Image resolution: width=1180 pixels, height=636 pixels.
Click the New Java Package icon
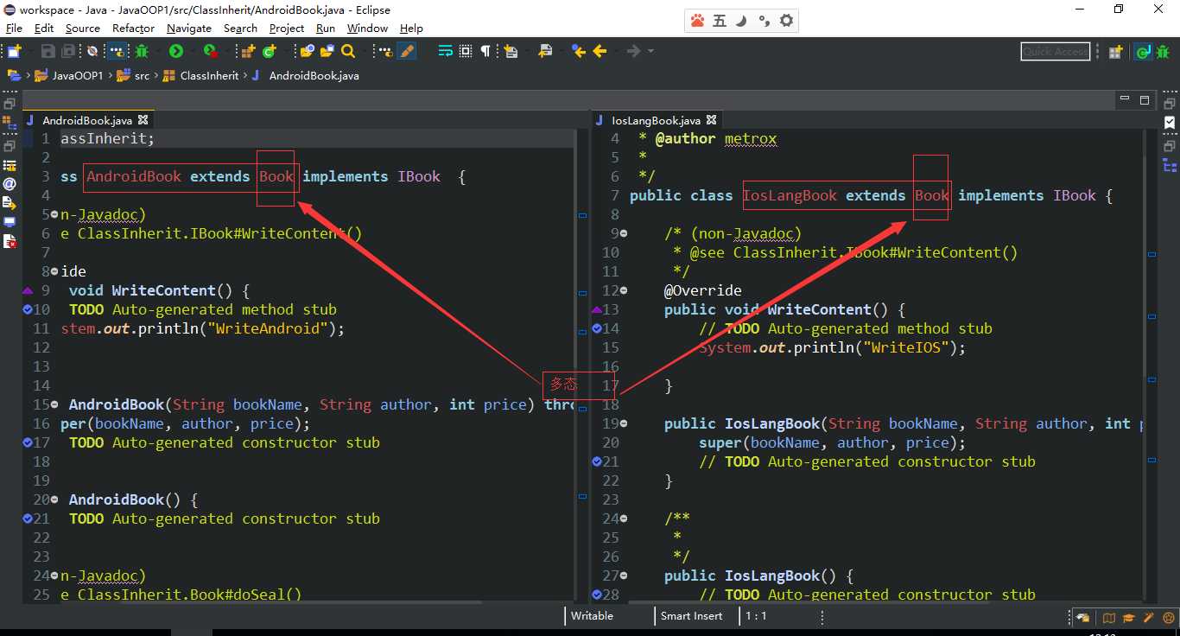247,52
